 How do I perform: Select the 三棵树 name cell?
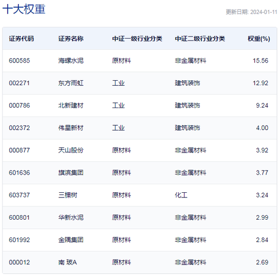coord(68,195)
